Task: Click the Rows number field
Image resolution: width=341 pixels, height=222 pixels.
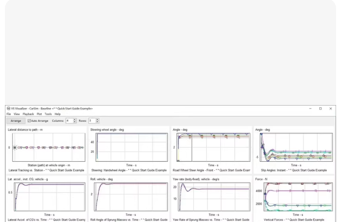Action: [x=92, y=121]
